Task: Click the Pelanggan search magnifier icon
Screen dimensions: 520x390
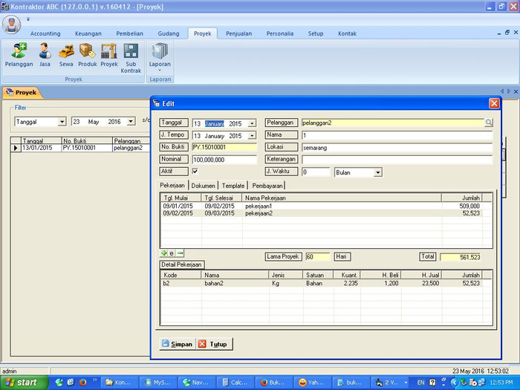Action: click(489, 123)
